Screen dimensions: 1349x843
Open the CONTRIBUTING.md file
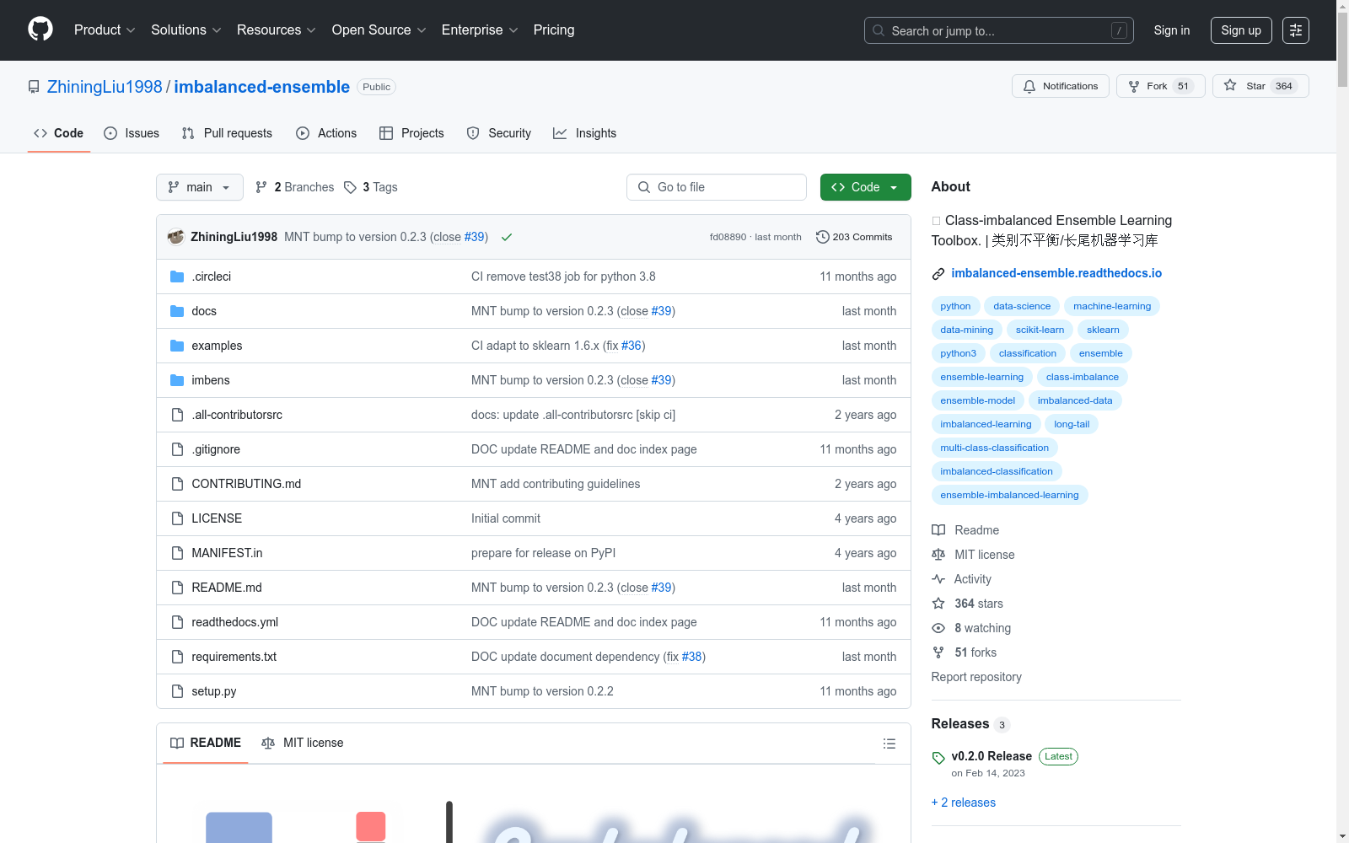coord(246,484)
